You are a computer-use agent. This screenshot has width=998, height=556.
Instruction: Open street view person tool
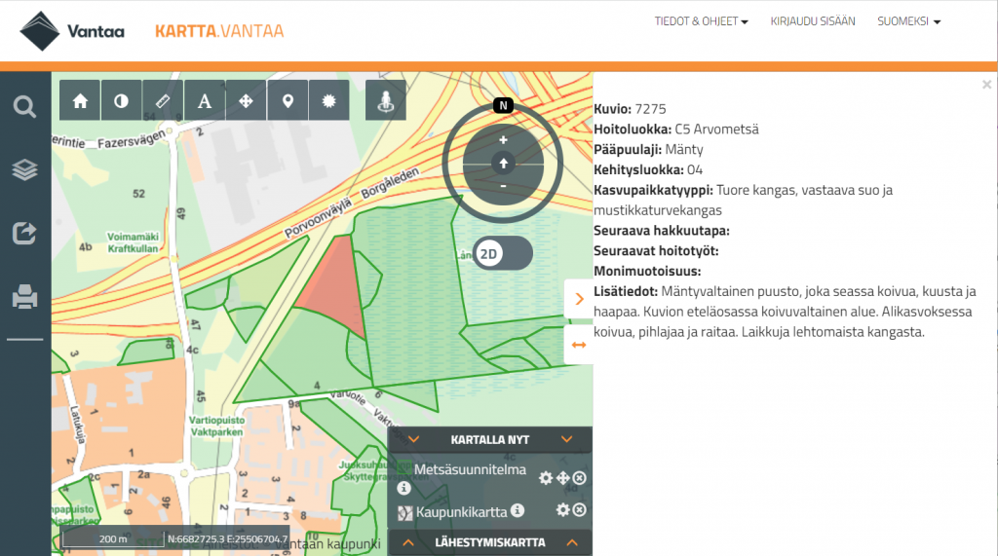click(x=386, y=100)
